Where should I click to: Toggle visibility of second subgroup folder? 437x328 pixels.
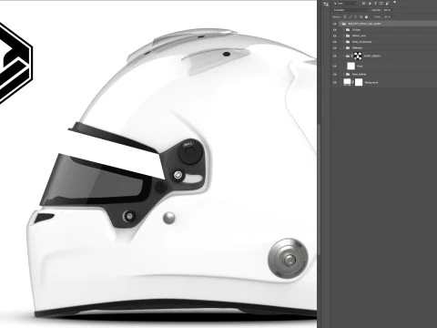pyautogui.click(x=335, y=36)
